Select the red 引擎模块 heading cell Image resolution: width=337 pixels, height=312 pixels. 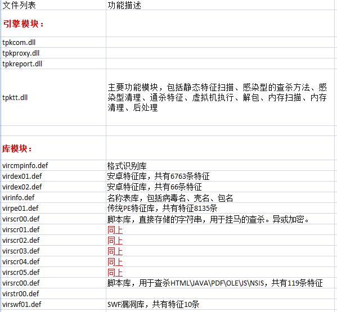coord(53,24)
